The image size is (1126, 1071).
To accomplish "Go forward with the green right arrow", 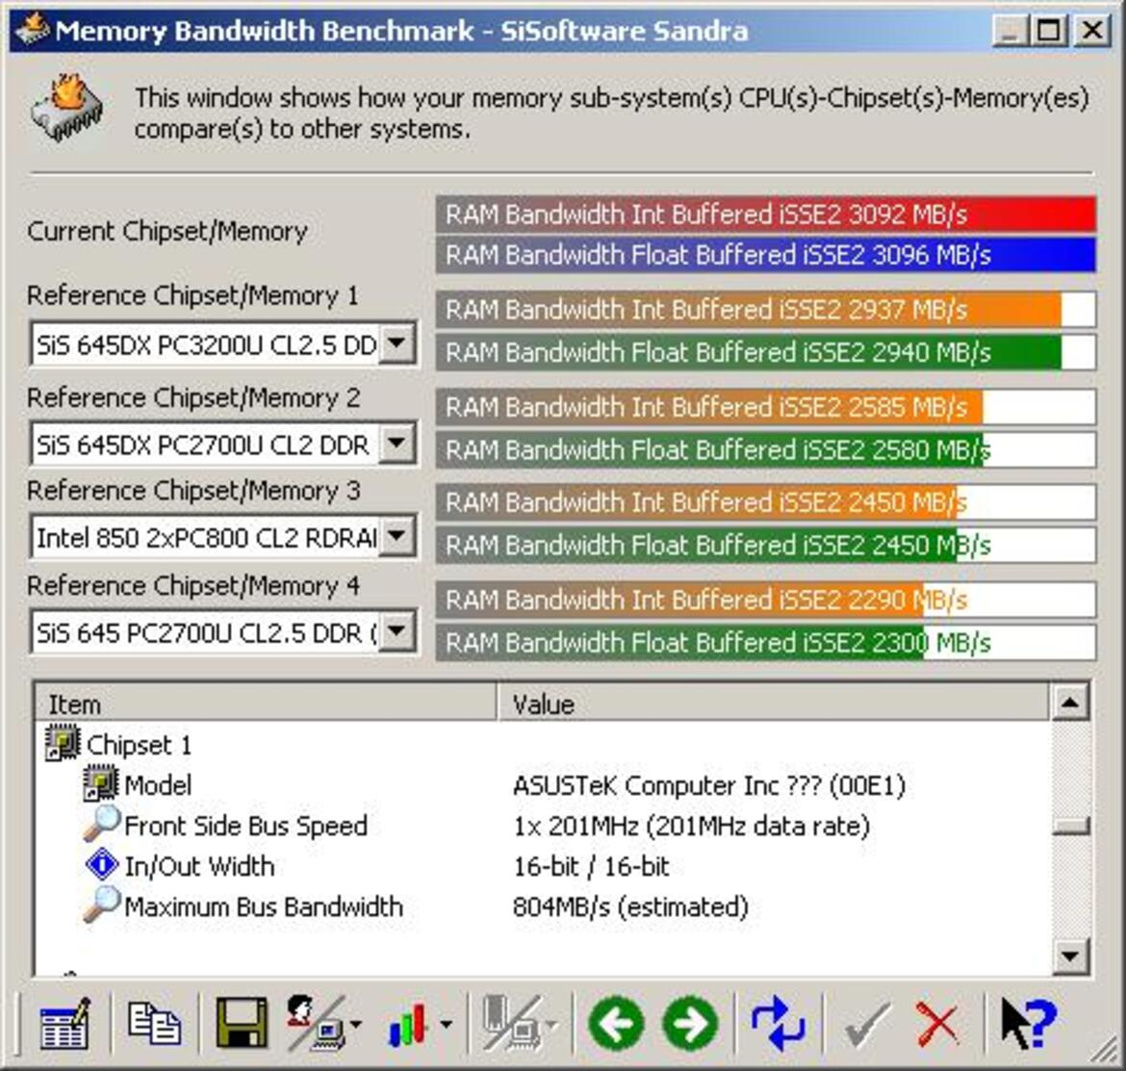I will pyautogui.click(x=690, y=1023).
